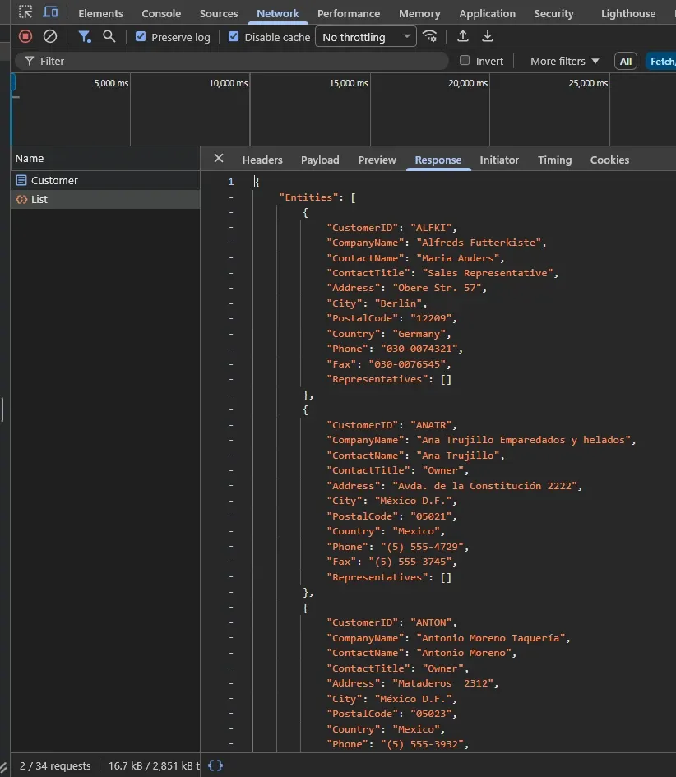The width and height of the screenshot is (676, 777).
Task: Click the Name column header
Action: click(x=105, y=158)
